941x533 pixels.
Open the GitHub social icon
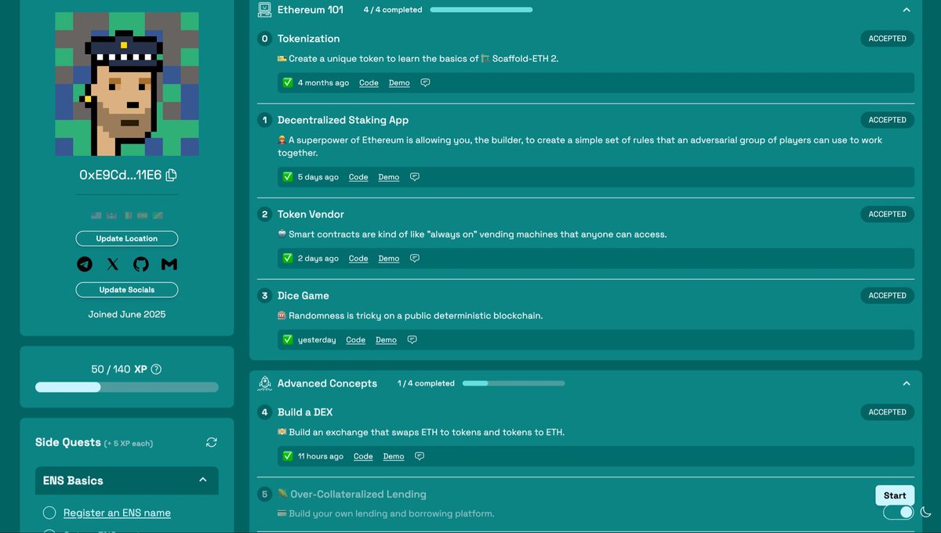click(x=141, y=264)
